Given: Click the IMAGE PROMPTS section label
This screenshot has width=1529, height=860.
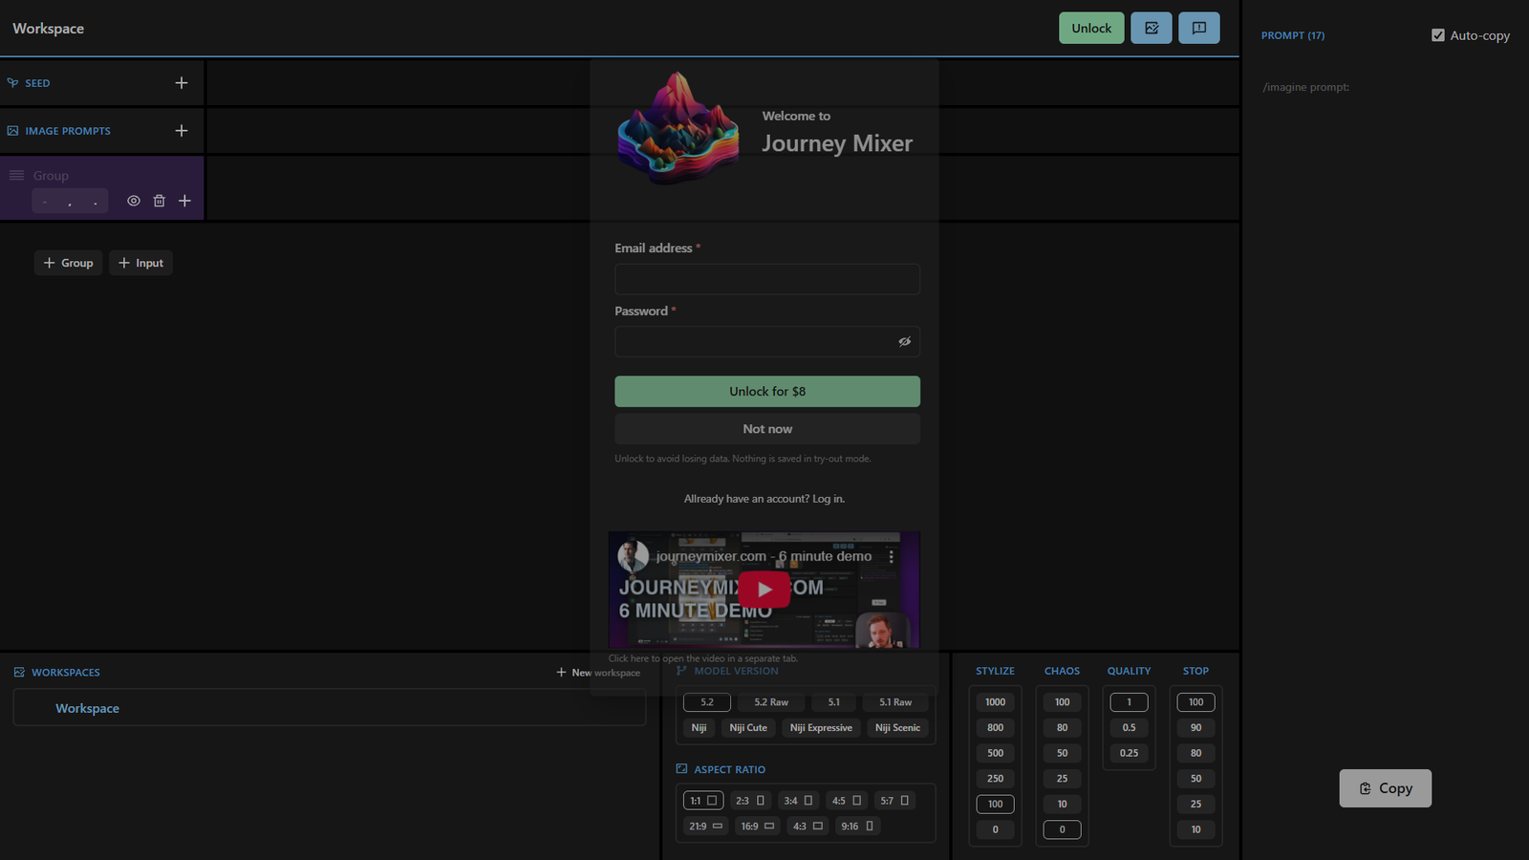Looking at the screenshot, I should click(68, 131).
